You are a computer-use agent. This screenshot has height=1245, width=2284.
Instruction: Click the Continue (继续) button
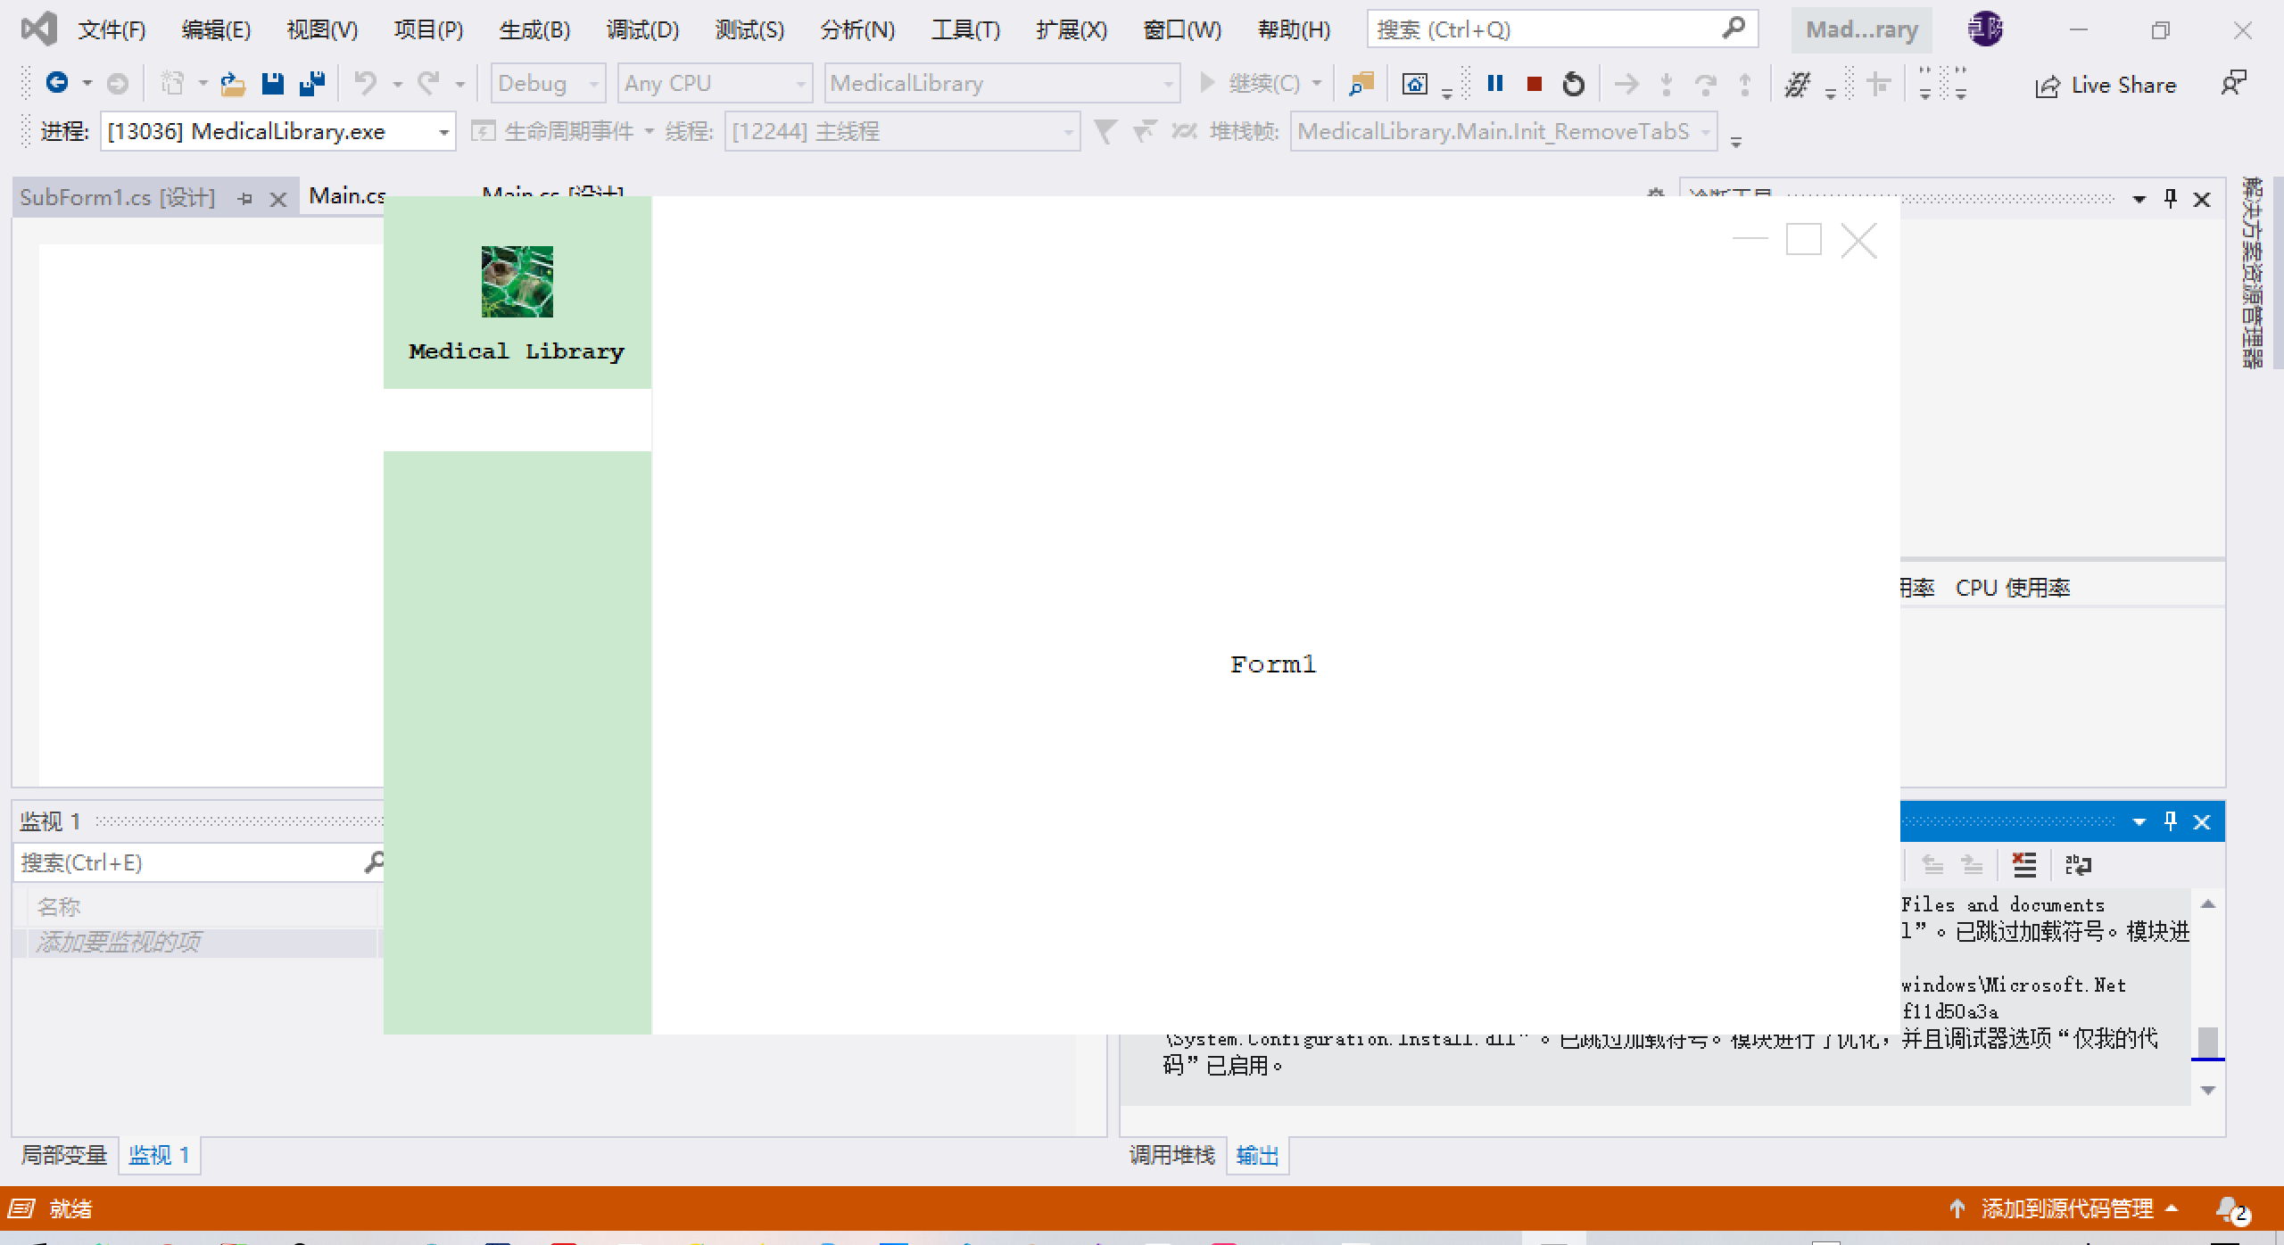click(x=1250, y=84)
